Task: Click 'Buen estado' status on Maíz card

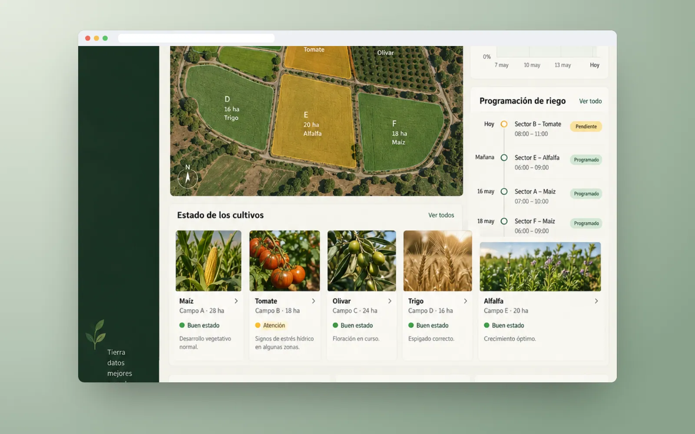Action: pyautogui.click(x=199, y=325)
